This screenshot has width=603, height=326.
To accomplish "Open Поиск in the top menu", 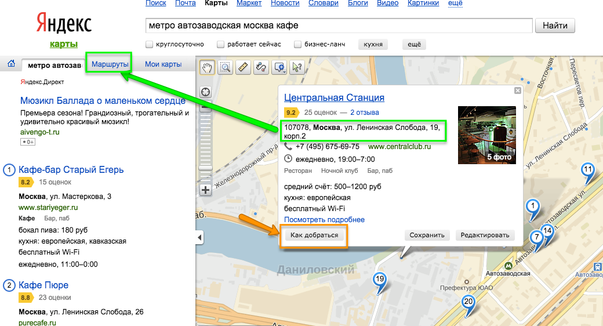I will click(156, 3).
